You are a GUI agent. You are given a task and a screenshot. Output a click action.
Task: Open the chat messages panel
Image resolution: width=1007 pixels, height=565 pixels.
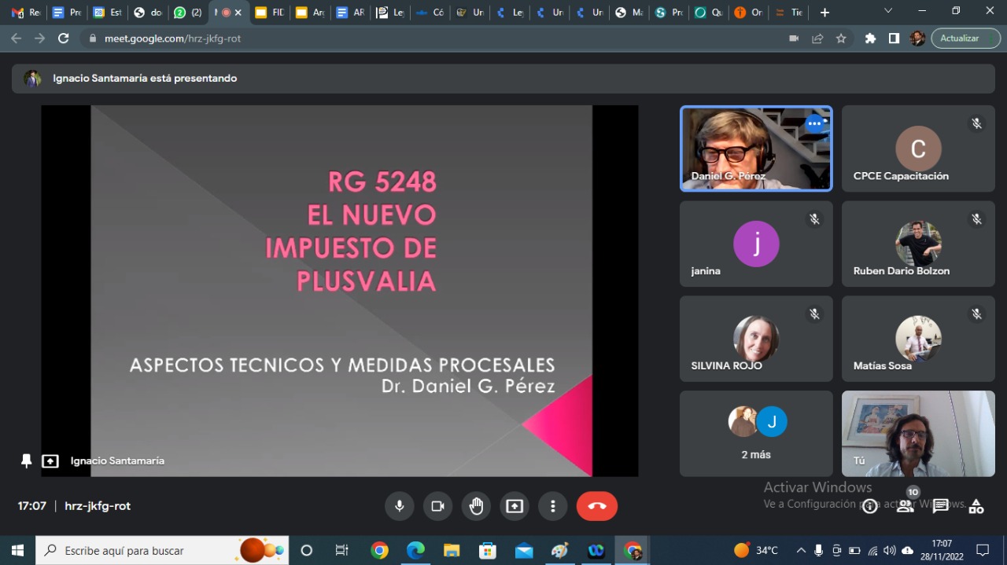coord(940,507)
